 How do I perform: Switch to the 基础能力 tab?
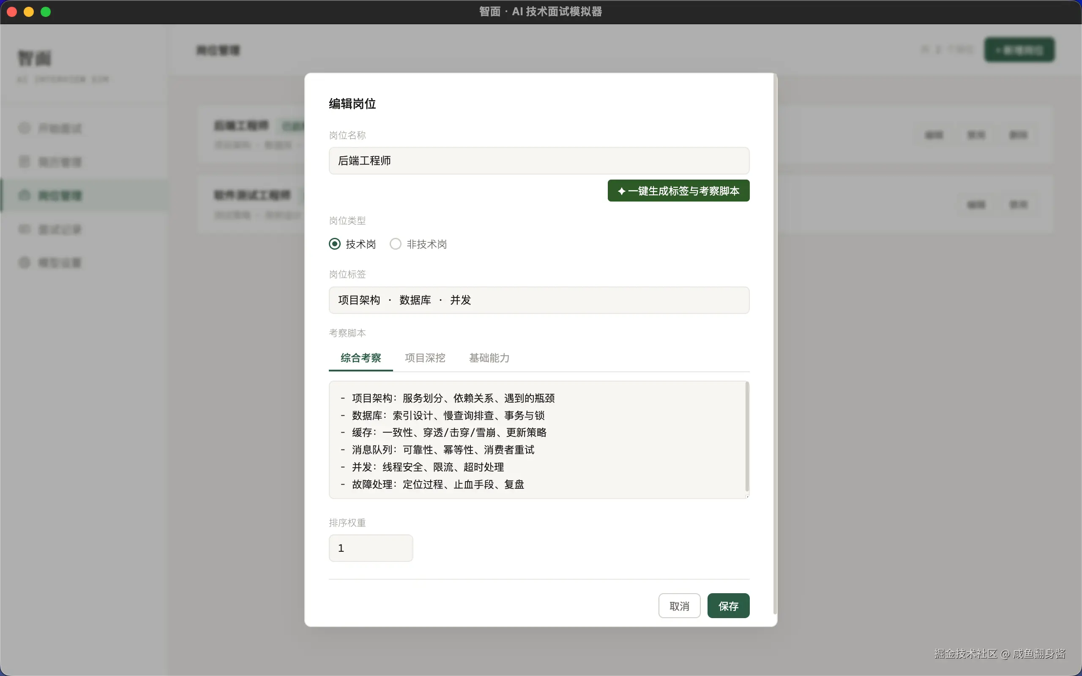point(489,358)
